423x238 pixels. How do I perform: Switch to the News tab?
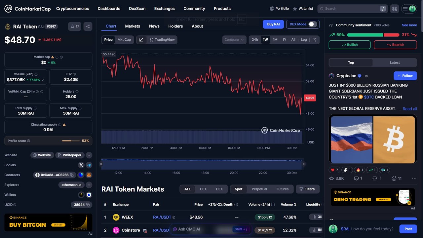click(154, 26)
